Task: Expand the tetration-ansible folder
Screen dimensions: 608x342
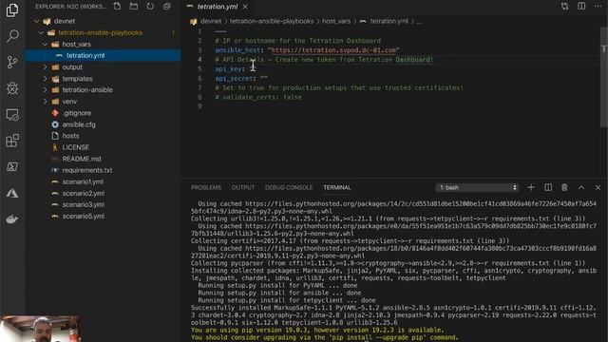Action: 46,90
